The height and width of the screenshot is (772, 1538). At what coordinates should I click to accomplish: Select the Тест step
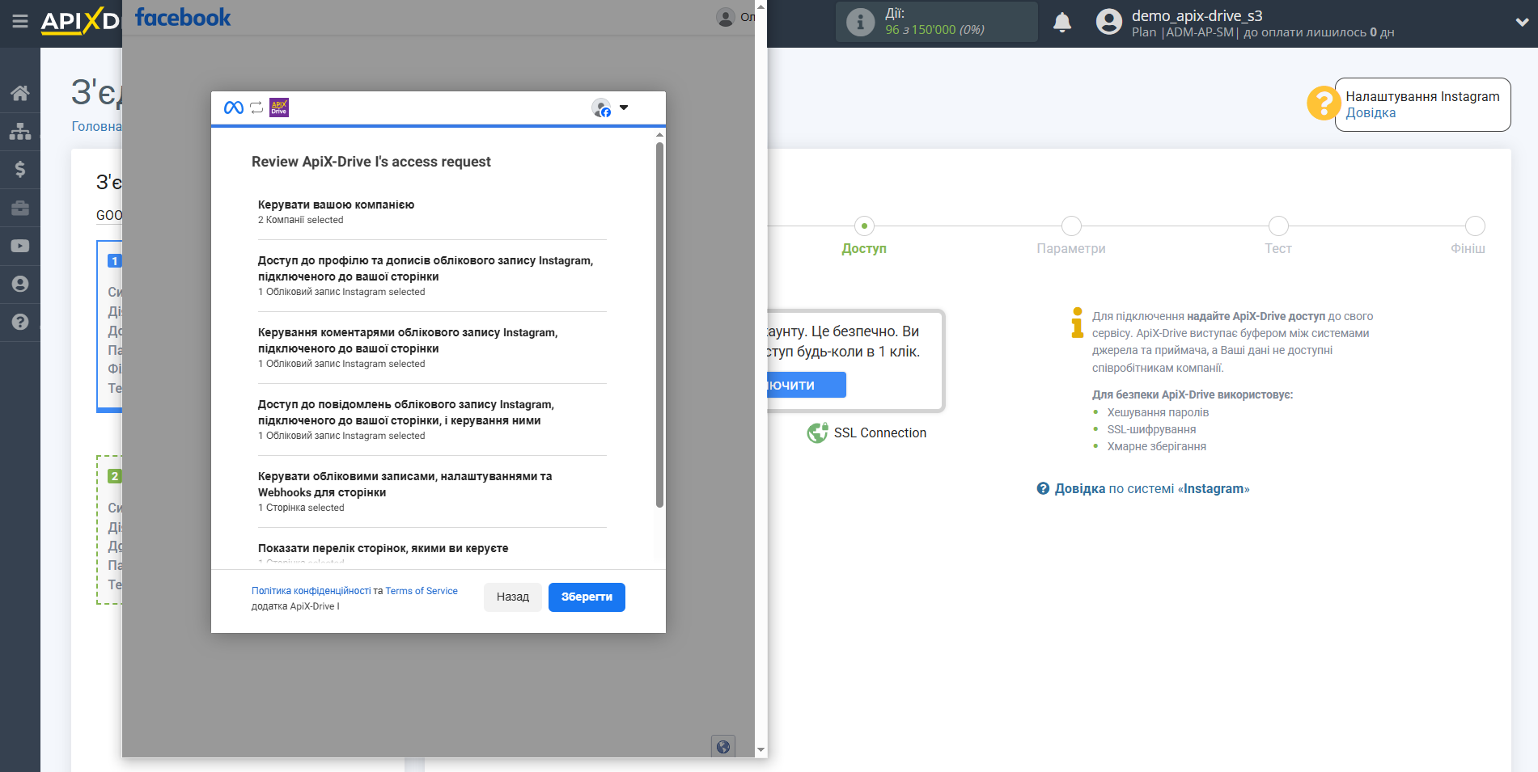tap(1278, 236)
